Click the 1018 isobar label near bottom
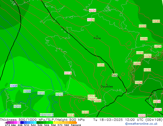163x126 pixels. [85, 112]
